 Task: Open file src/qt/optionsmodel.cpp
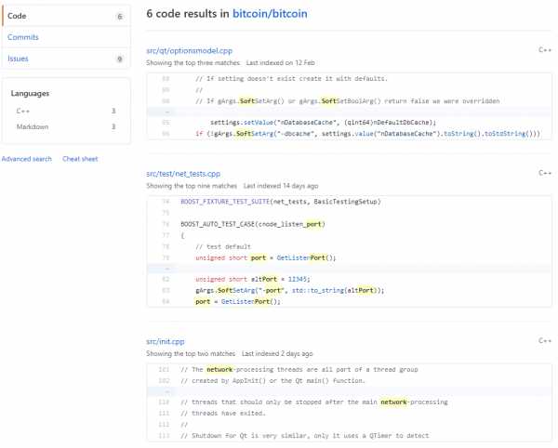click(x=190, y=51)
